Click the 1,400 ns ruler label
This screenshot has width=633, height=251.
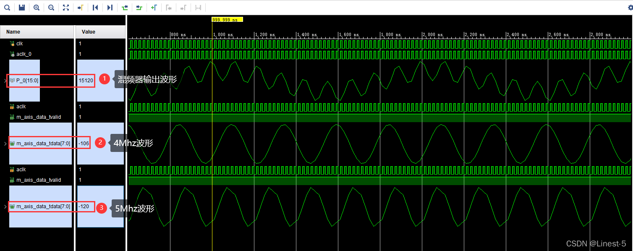click(307, 35)
